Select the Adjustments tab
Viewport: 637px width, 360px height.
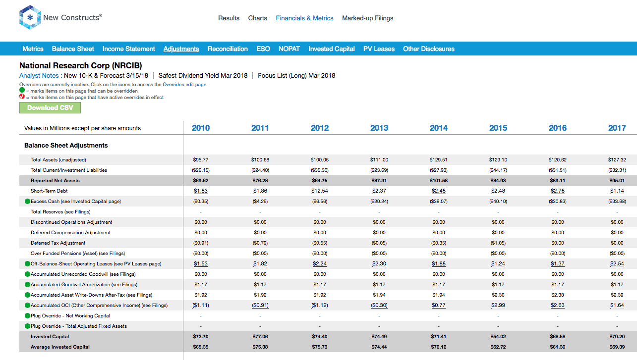pyautogui.click(x=181, y=49)
